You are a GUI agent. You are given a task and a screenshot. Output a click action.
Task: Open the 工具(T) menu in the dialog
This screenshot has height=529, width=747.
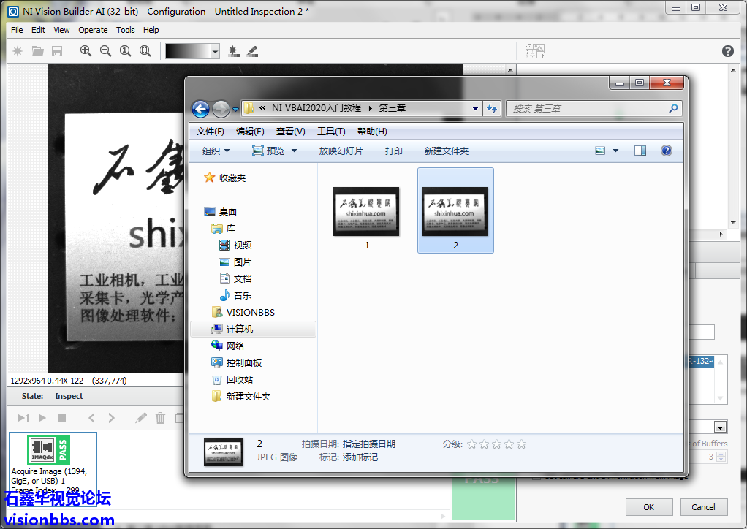(x=332, y=132)
